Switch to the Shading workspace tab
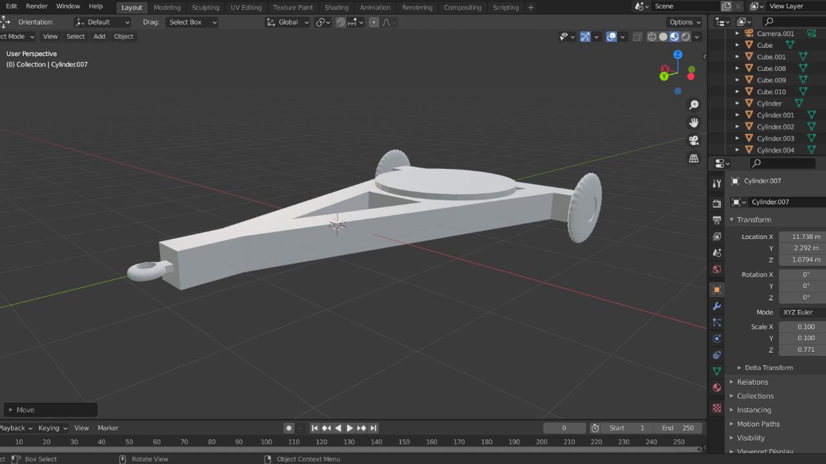 tap(336, 7)
